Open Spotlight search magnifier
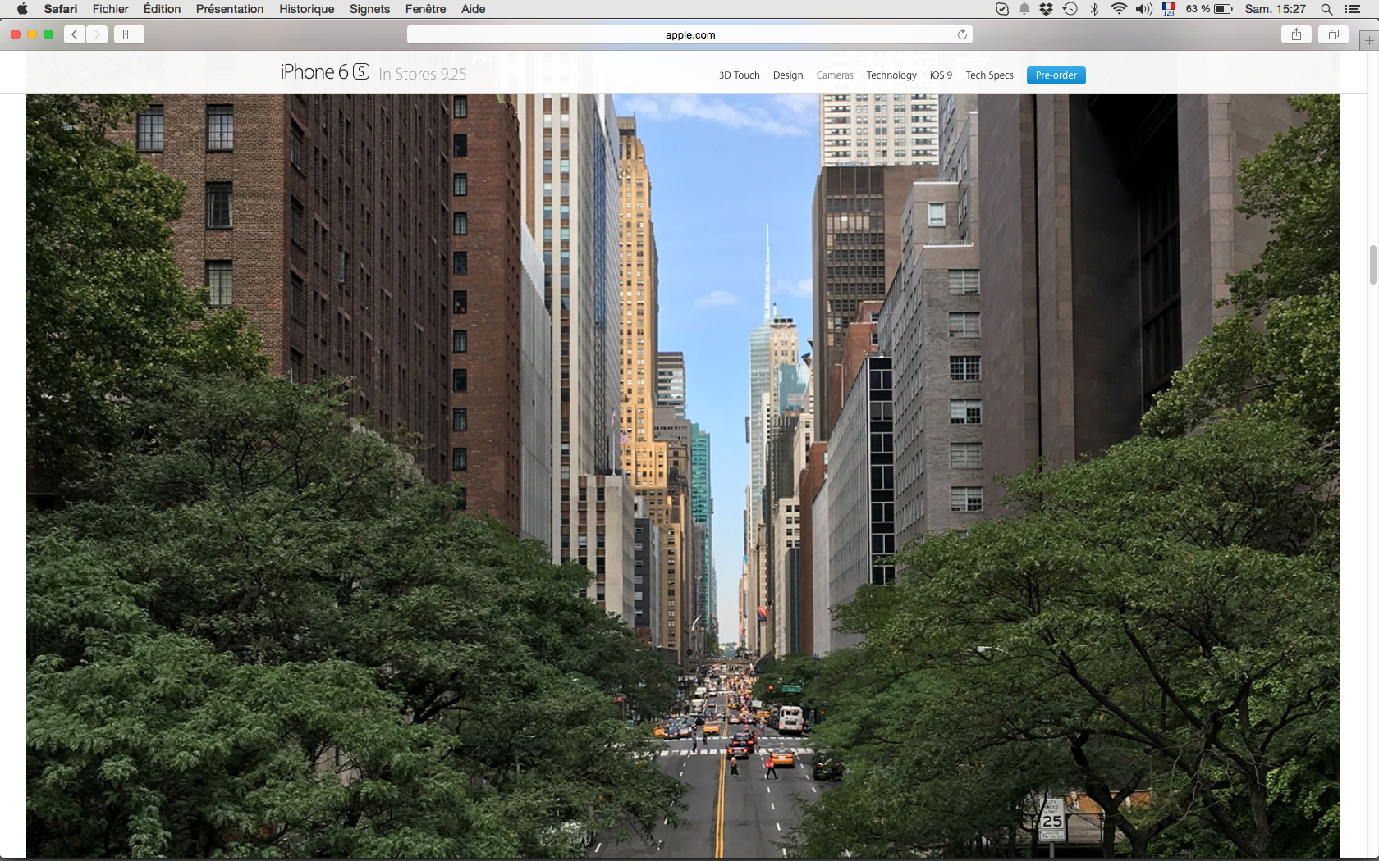This screenshot has width=1379, height=861. tap(1326, 9)
